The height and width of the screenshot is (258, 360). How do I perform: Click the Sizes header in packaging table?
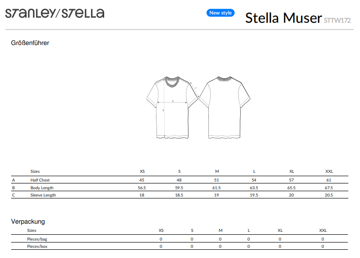pyautogui.click(x=32, y=230)
